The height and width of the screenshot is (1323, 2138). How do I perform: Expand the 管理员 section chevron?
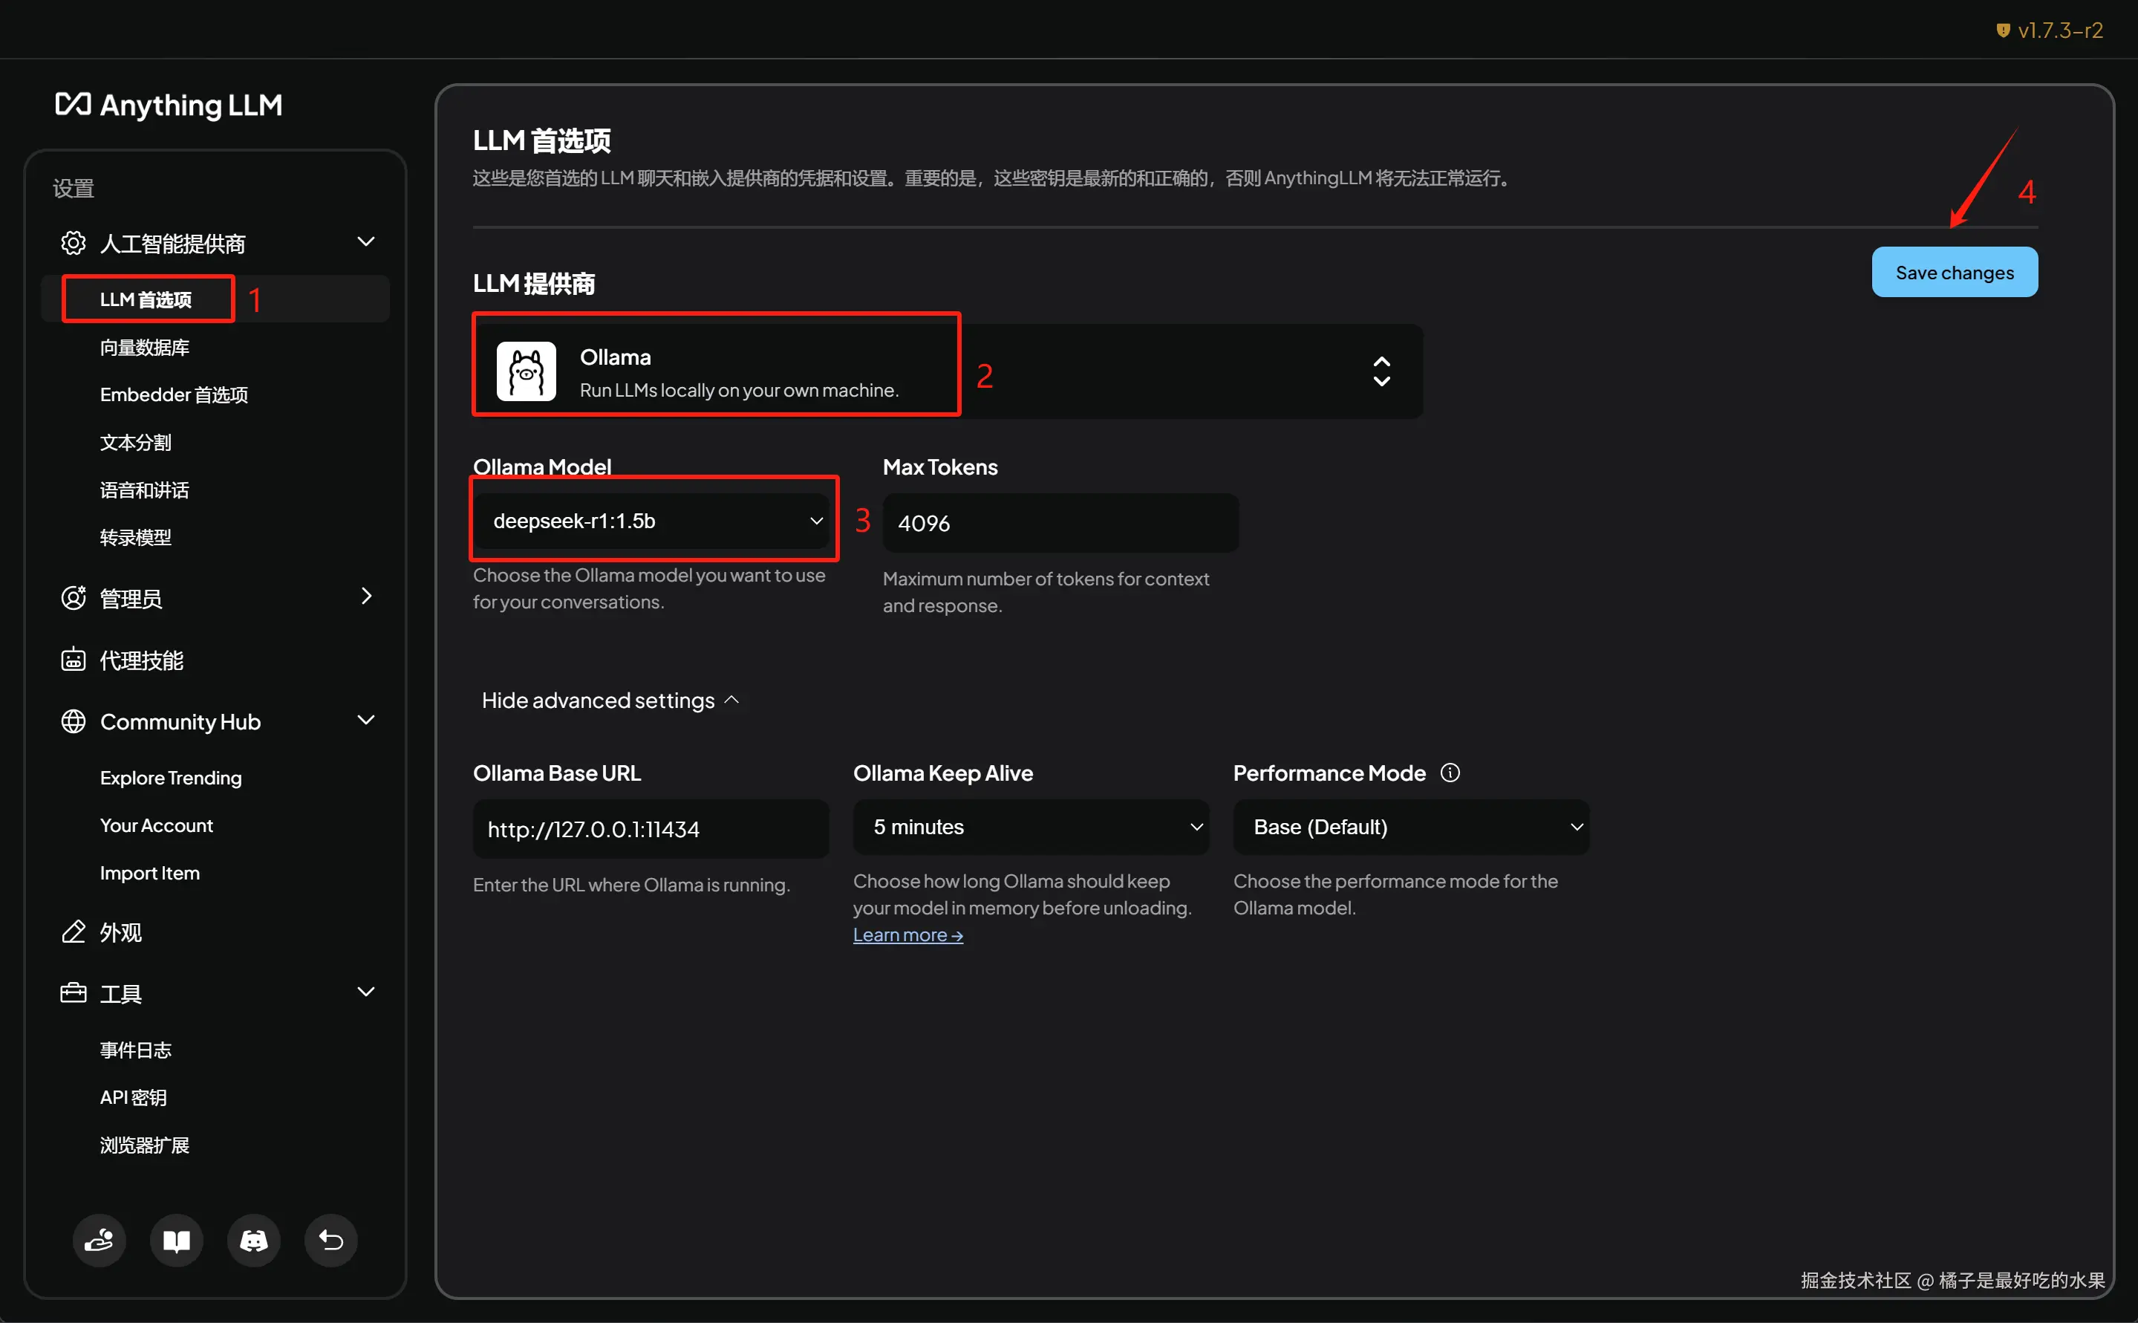(367, 596)
